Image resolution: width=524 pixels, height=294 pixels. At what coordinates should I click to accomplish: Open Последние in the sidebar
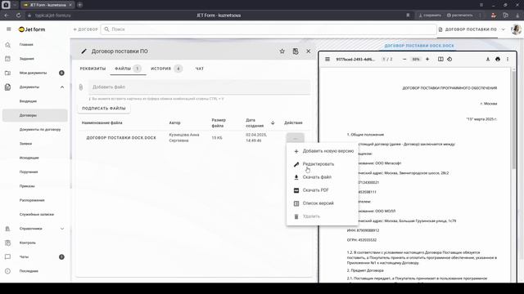click(29, 271)
